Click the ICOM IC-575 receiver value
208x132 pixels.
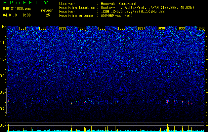(x=133, y=12)
